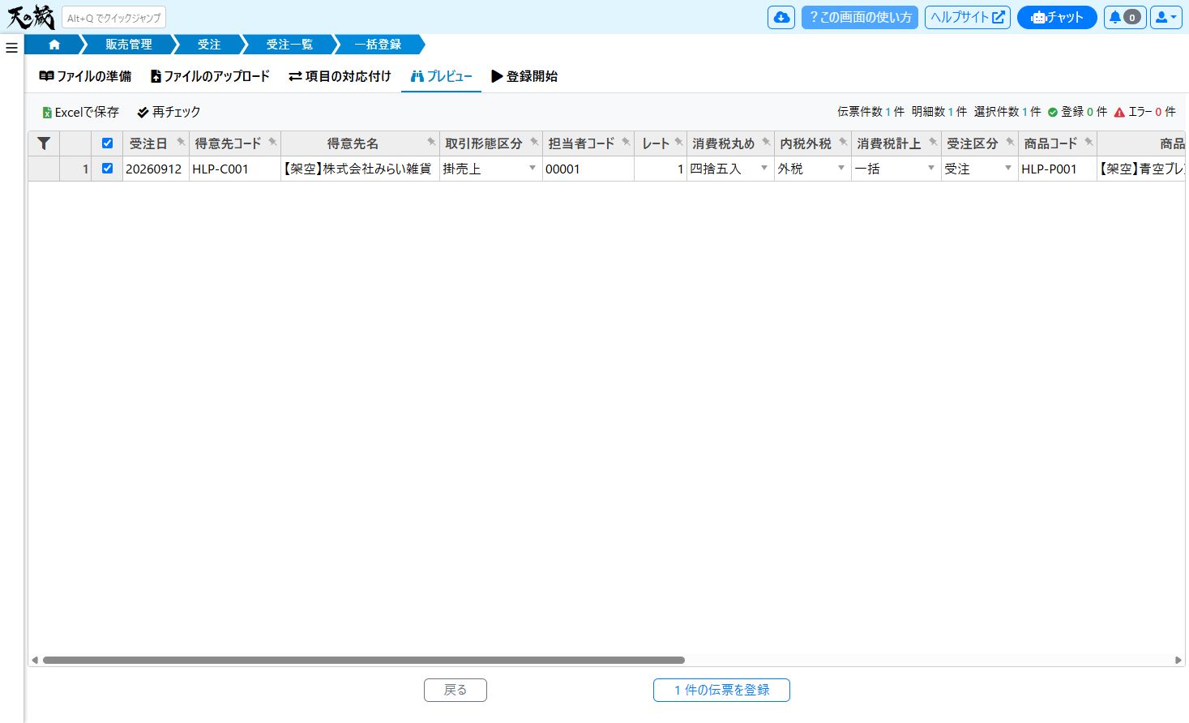
Task: Navigate to 受注 breadcrumb
Action: [x=209, y=45]
